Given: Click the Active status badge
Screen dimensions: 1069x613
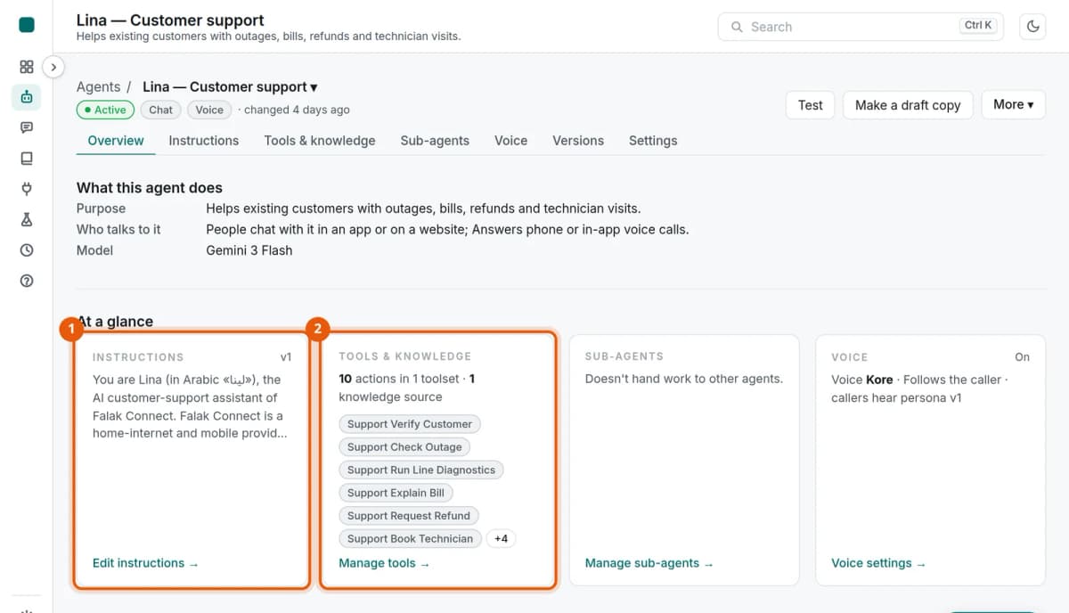Looking at the screenshot, I should click(106, 110).
